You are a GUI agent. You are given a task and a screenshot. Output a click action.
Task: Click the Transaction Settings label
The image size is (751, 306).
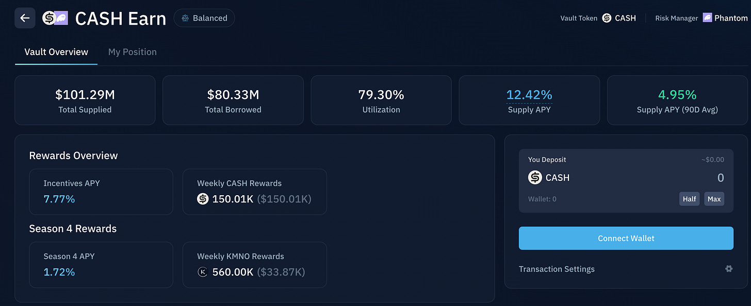pyautogui.click(x=557, y=269)
